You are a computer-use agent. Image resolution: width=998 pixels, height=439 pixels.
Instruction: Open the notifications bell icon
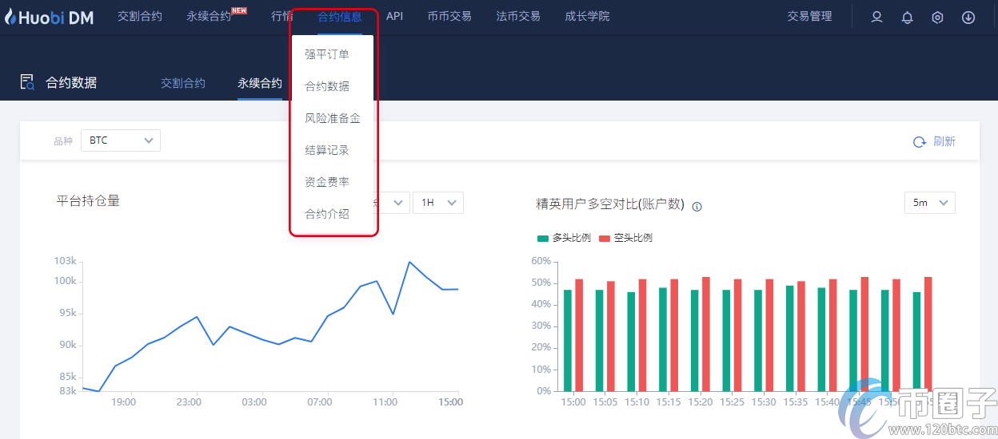(907, 17)
